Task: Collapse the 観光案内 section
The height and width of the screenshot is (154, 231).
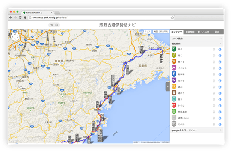Action: 197,44
